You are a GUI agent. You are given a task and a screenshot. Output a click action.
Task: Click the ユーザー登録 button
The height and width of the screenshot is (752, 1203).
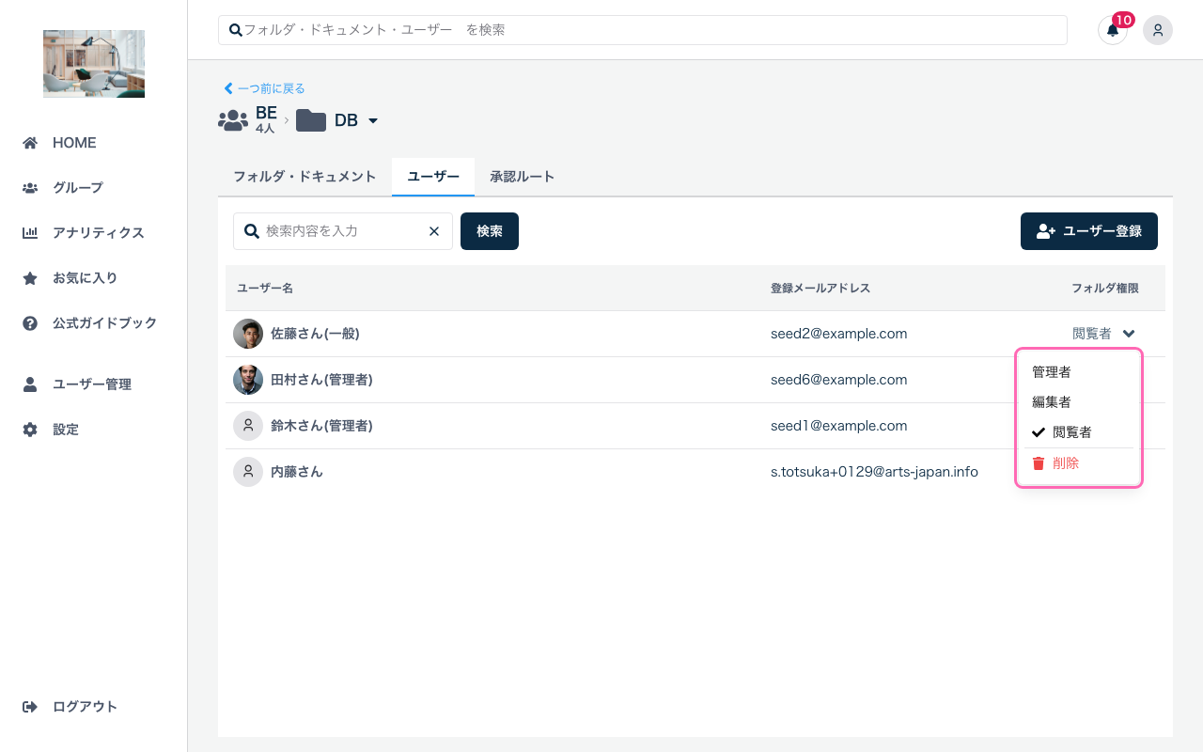point(1088,231)
